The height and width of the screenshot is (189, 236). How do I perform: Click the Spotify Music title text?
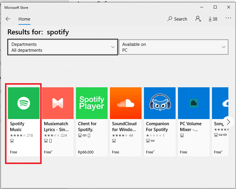tap(17, 127)
